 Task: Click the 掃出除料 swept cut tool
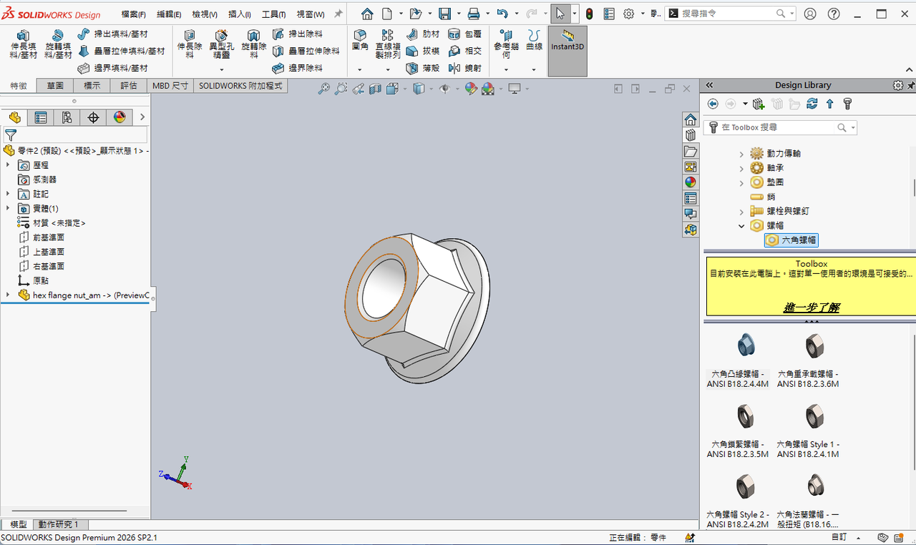click(297, 34)
